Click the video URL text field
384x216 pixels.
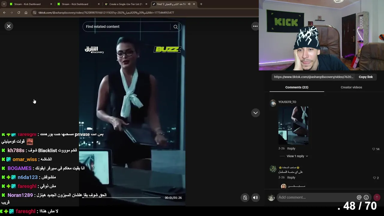(x=313, y=77)
